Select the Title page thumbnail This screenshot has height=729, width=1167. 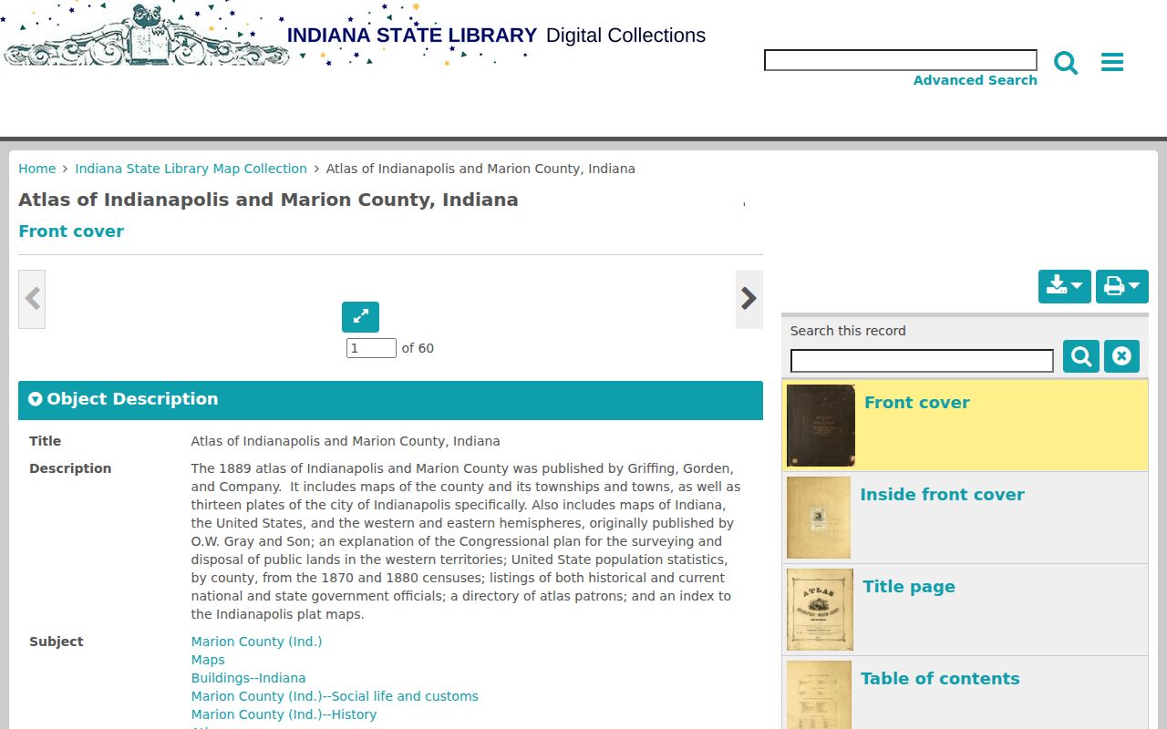click(820, 610)
